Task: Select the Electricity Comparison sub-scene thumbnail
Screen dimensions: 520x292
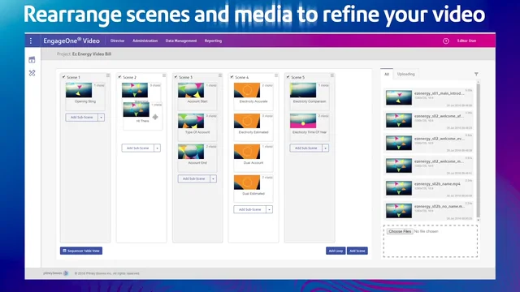Action: pyautogui.click(x=303, y=90)
